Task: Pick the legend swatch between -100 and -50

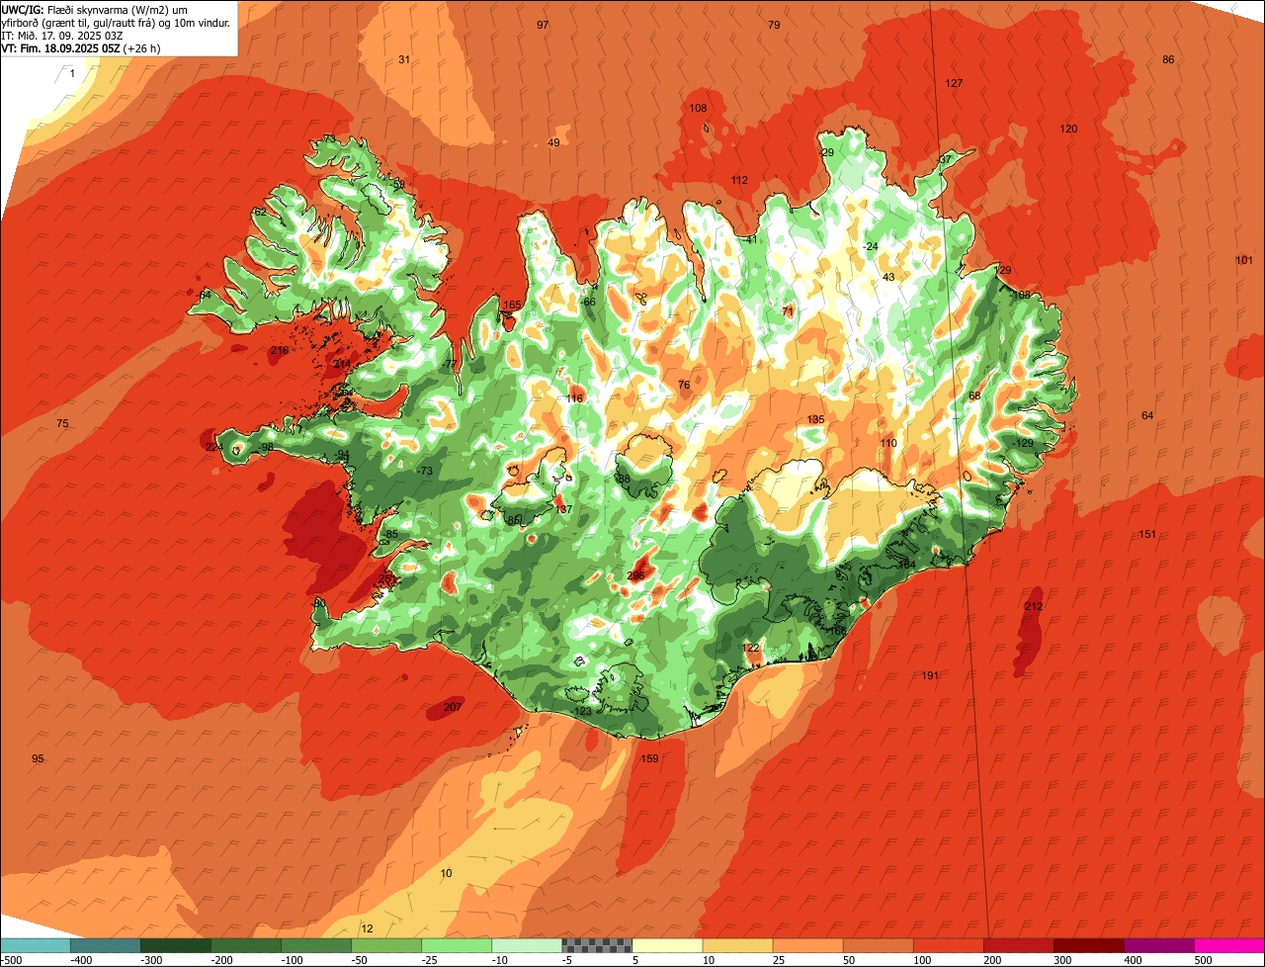Action: point(316,945)
